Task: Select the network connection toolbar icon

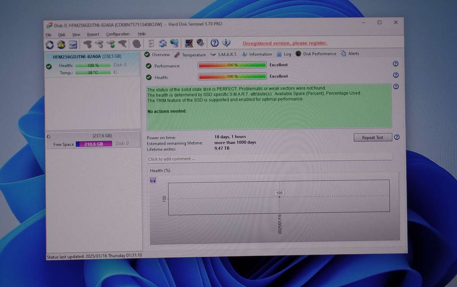Action: (x=174, y=43)
